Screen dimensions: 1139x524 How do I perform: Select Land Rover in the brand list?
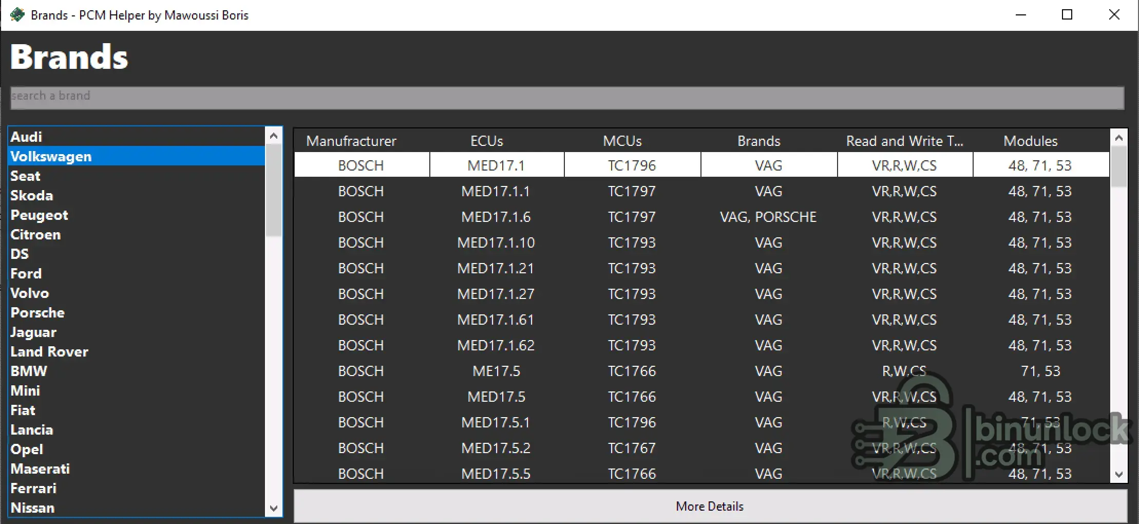coord(137,352)
